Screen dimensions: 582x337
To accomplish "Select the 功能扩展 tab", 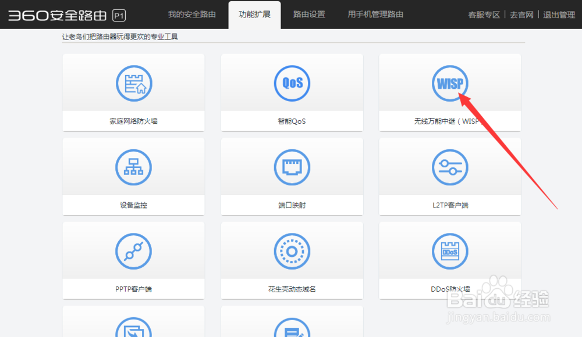I will [255, 15].
